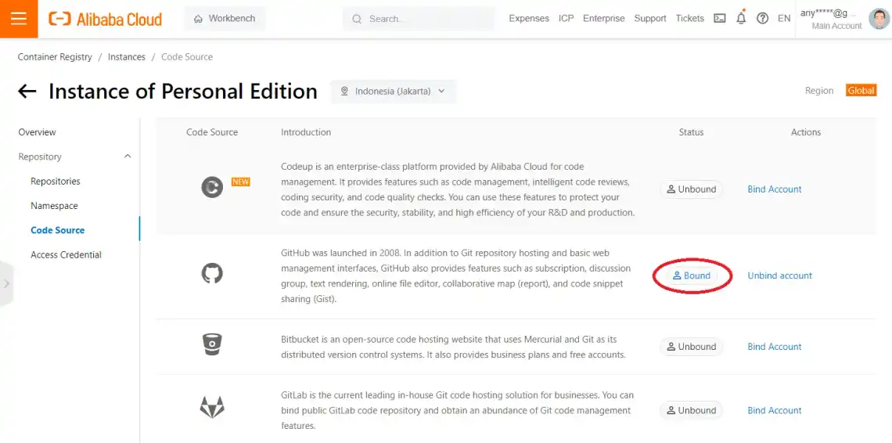This screenshot has height=443, width=892.
Task: Open the Tickets menu item
Action: point(689,18)
